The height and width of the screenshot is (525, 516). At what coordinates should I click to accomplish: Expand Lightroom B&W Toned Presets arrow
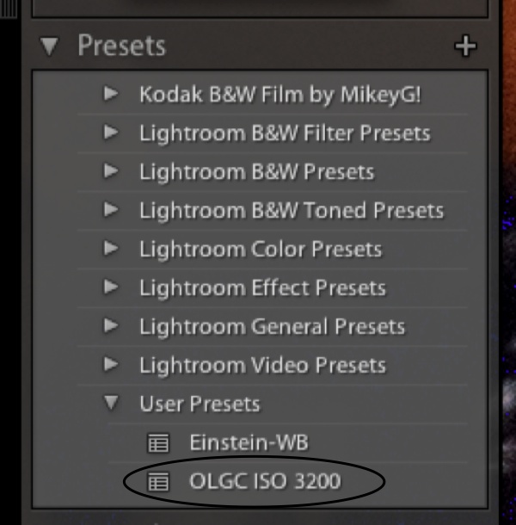[111, 211]
